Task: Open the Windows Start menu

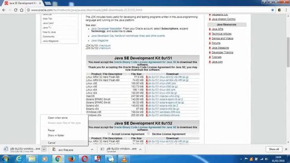Action: coord(6,159)
